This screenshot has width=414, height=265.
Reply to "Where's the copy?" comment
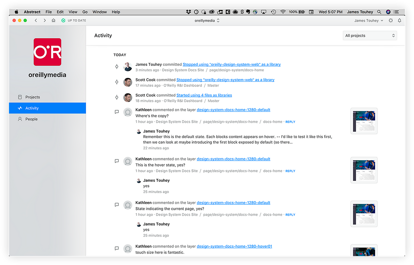click(290, 122)
